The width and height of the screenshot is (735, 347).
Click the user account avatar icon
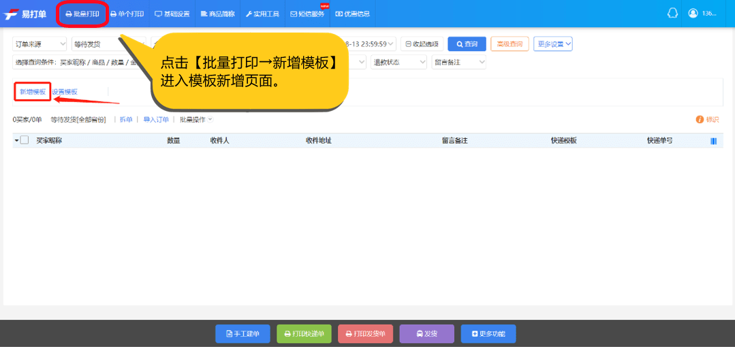tap(693, 14)
